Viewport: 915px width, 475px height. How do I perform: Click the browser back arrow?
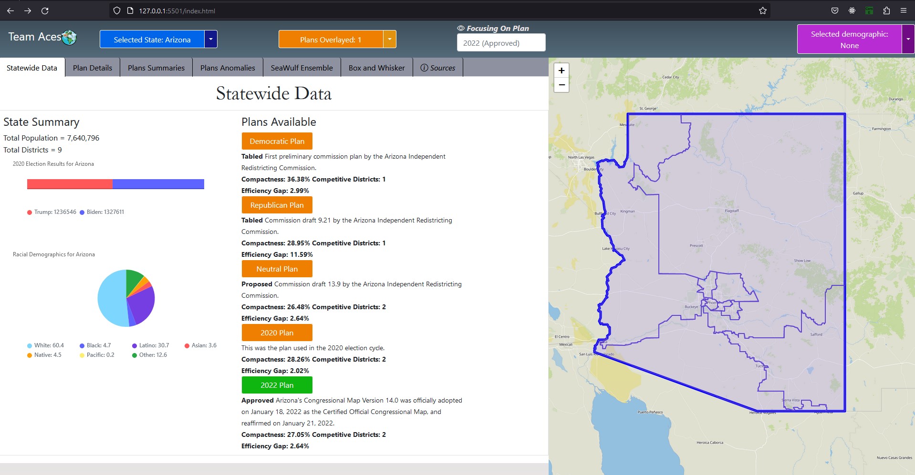pyautogui.click(x=10, y=10)
